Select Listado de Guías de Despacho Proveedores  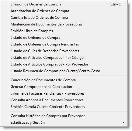tap(68, 51)
